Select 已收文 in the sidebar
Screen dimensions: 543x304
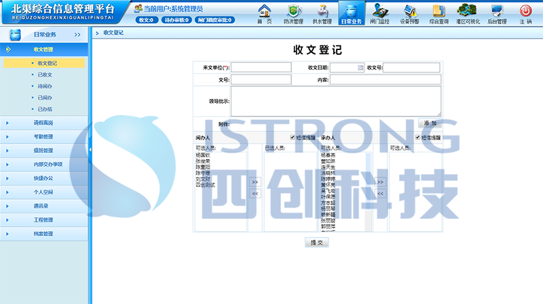(x=45, y=74)
